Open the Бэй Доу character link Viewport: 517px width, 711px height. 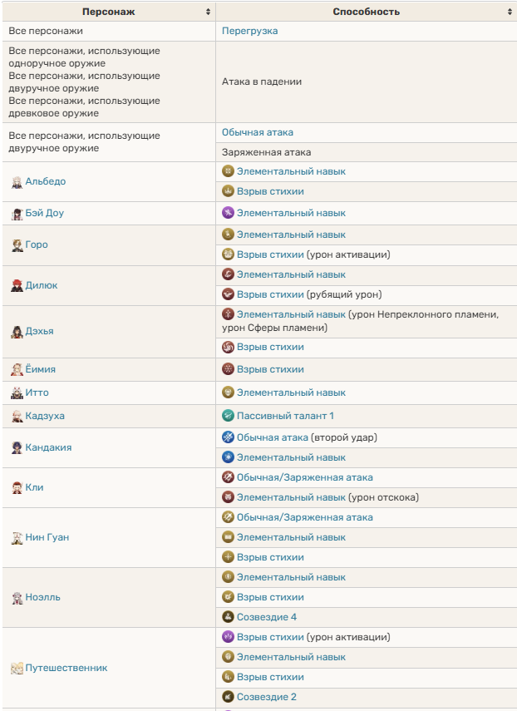pos(44,213)
